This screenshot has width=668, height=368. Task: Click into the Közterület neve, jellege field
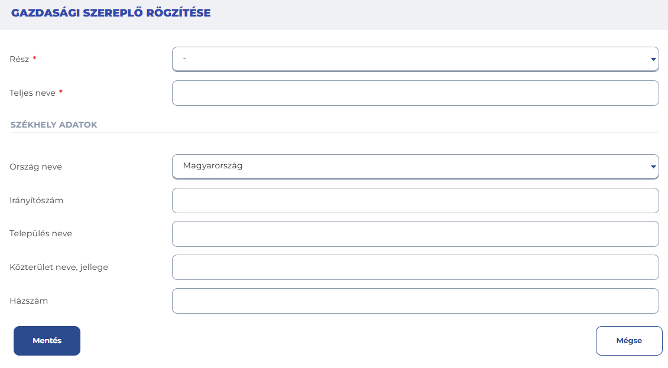pos(416,268)
